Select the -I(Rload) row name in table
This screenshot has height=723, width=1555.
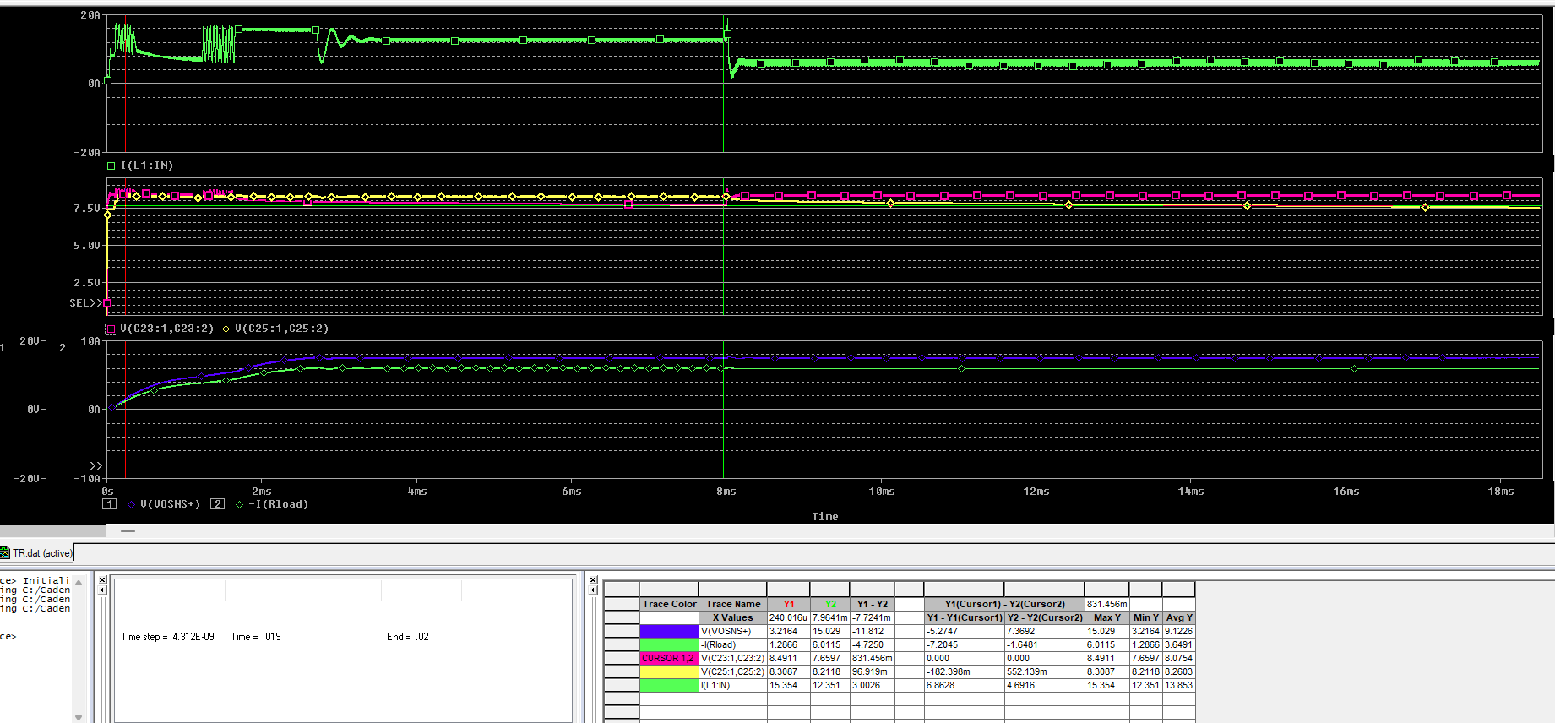pyautogui.click(x=733, y=644)
